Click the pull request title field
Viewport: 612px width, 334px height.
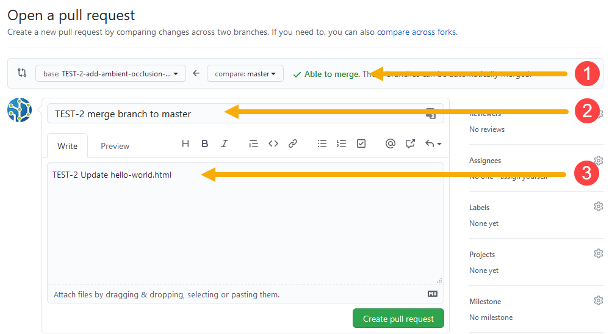click(x=134, y=114)
